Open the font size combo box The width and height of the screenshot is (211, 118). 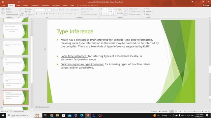[x=48, y=10]
